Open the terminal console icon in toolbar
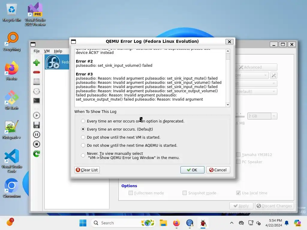 [x=36, y=101]
